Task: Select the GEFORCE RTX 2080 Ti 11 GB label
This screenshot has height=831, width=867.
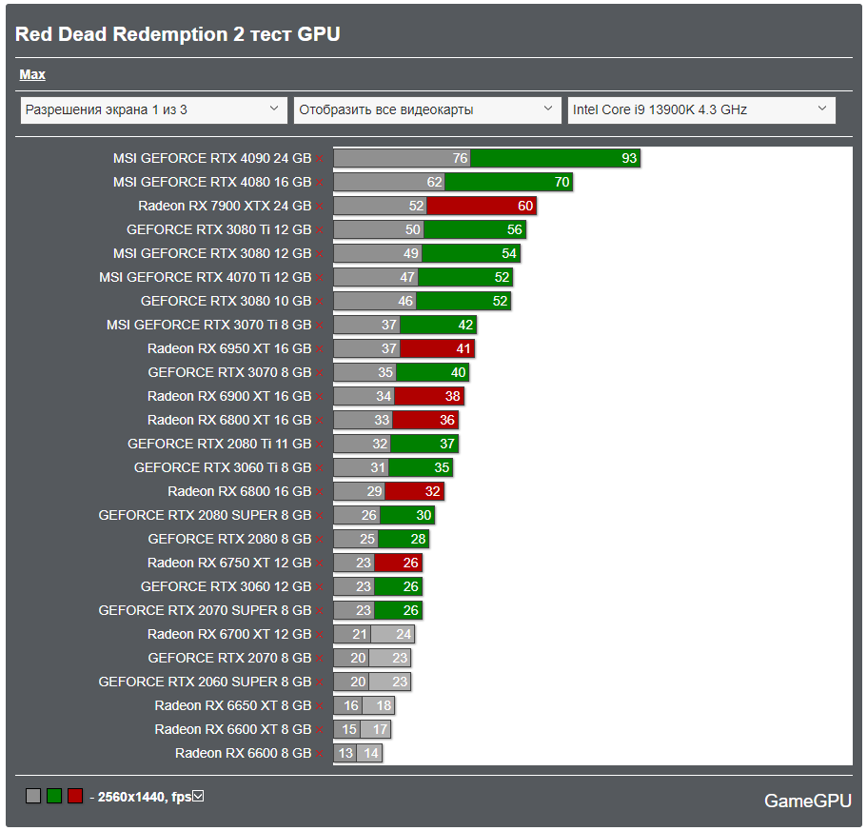Action: (x=220, y=444)
